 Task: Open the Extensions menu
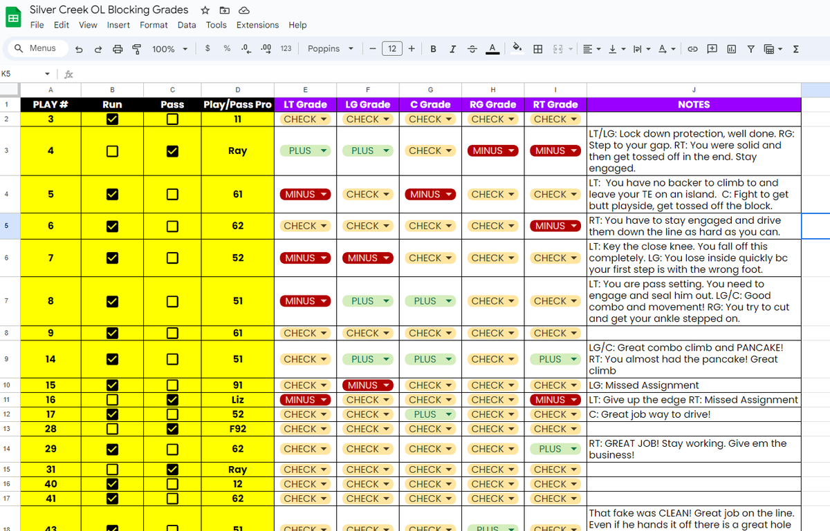click(x=257, y=25)
